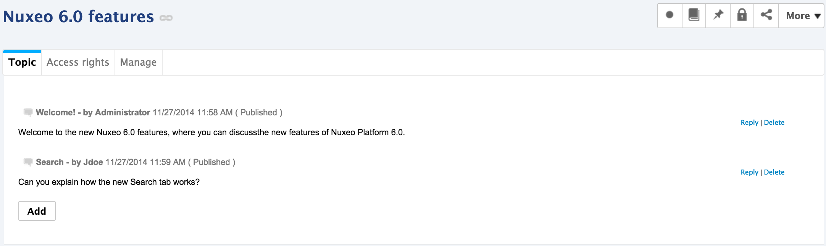Click the permalink chain icon beside the title
This screenshot has height=246, width=826.
tap(166, 18)
